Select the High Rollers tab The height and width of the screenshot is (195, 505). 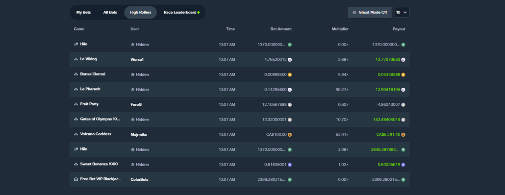pos(140,13)
